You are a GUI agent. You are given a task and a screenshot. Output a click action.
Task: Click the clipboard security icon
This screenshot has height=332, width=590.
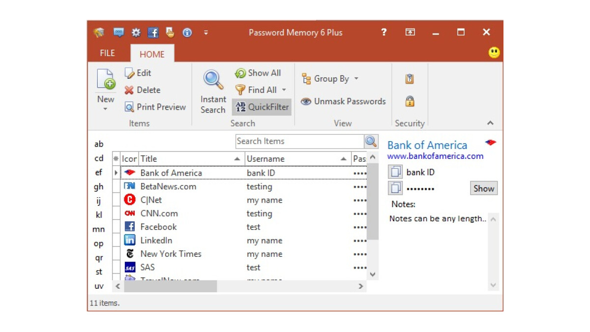click(410, 79)
